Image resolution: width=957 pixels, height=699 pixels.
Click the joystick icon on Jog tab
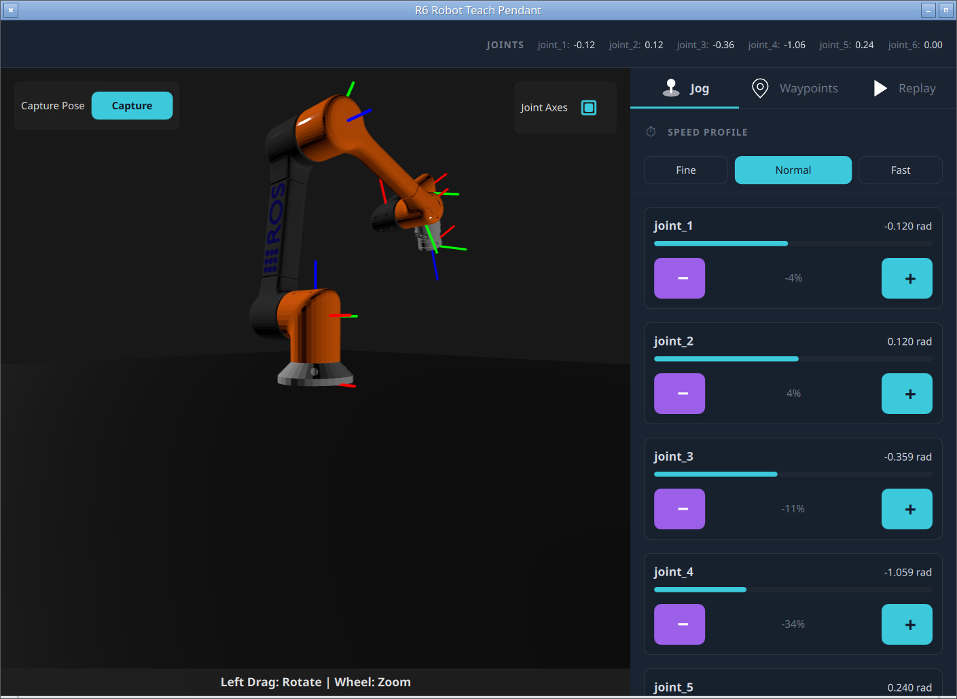tap(671, 88)
